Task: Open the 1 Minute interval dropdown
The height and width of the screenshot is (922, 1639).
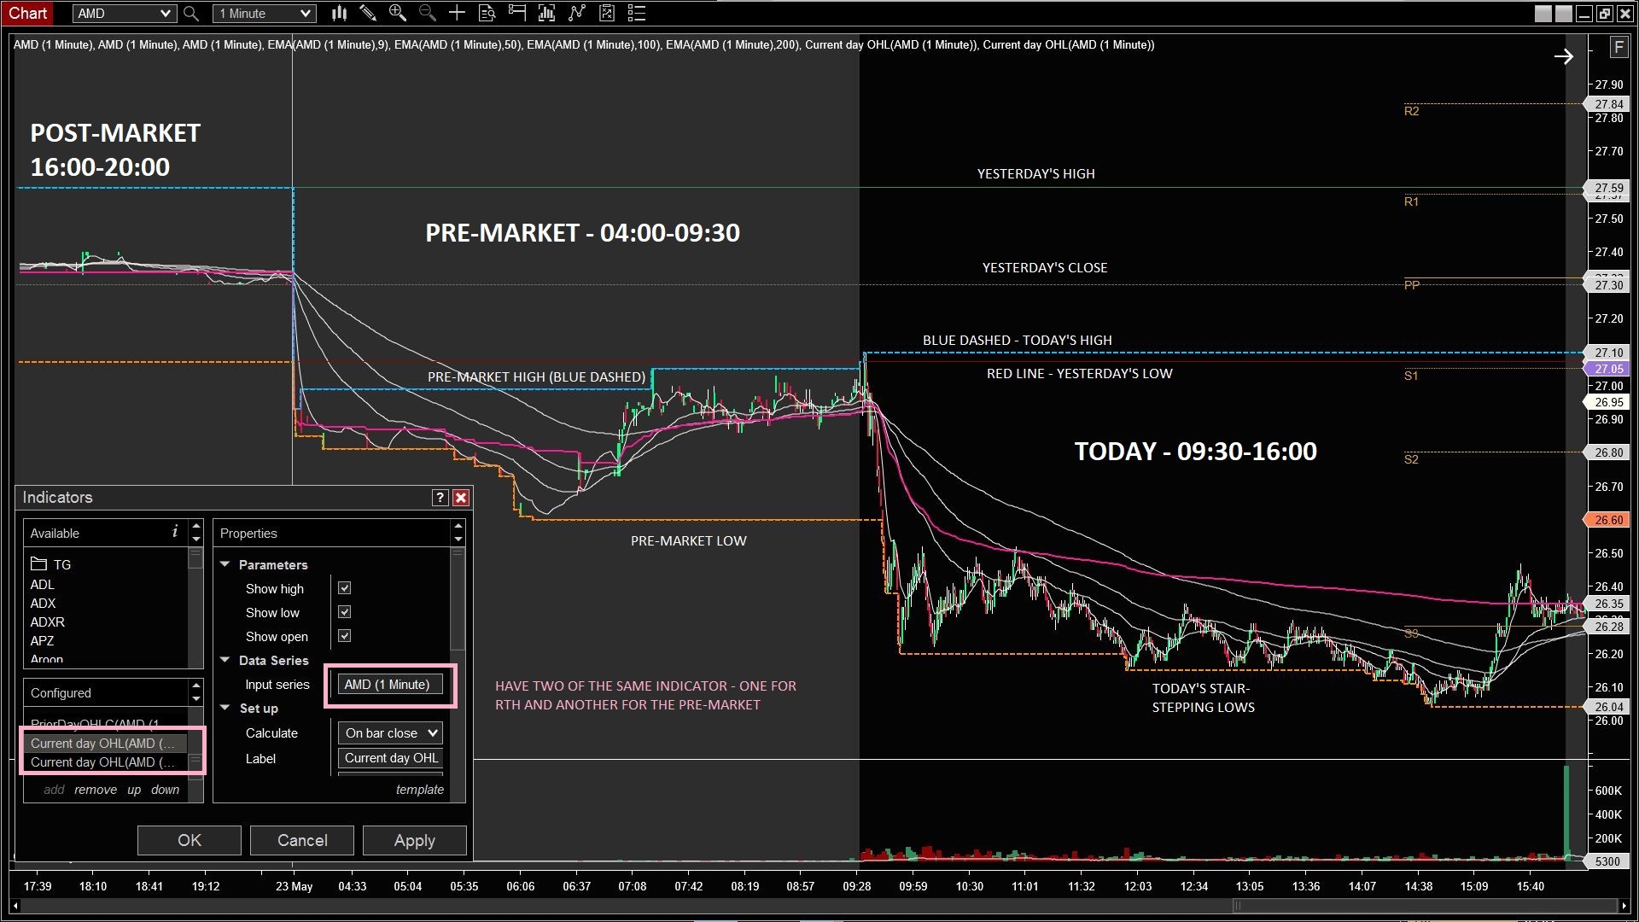Action: click(264, 14)
